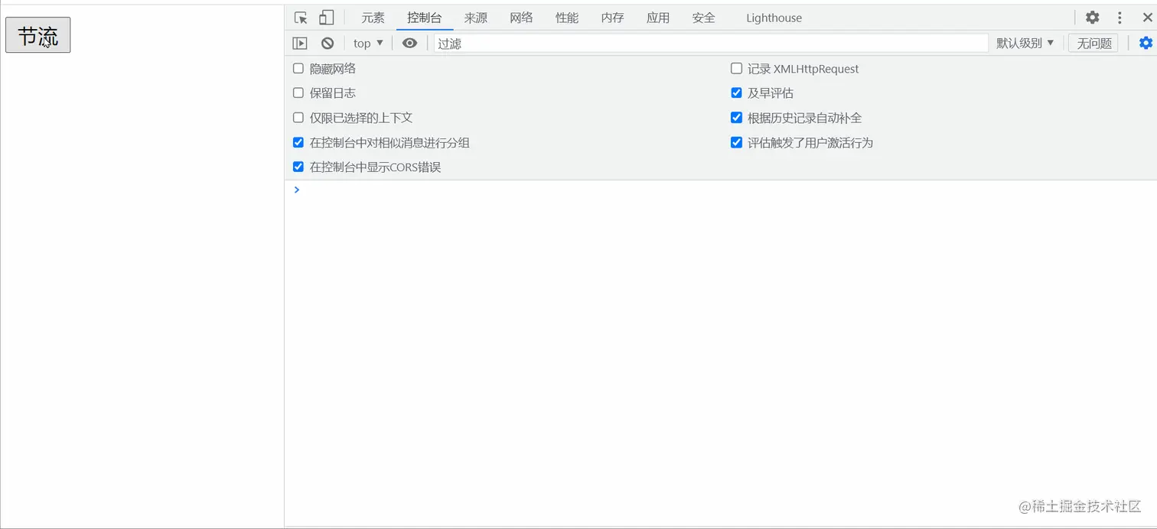This screenshot has height=529, width=1157.
Task: Select the inspect element cursor icon
Action: pyautogui.click(x=300, y=17)
